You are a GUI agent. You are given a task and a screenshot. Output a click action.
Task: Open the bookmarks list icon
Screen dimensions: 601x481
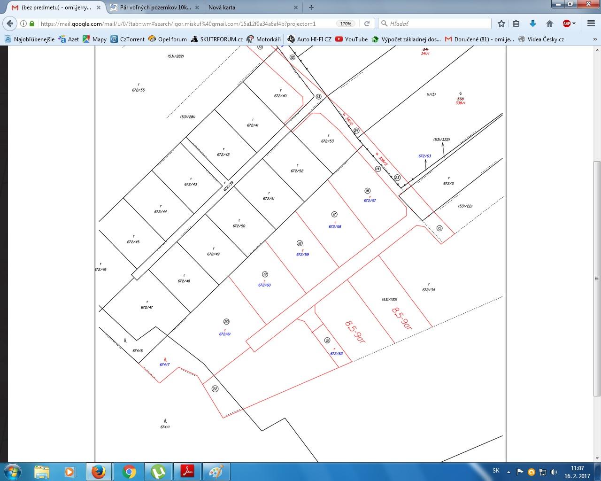tap(516, 23)
